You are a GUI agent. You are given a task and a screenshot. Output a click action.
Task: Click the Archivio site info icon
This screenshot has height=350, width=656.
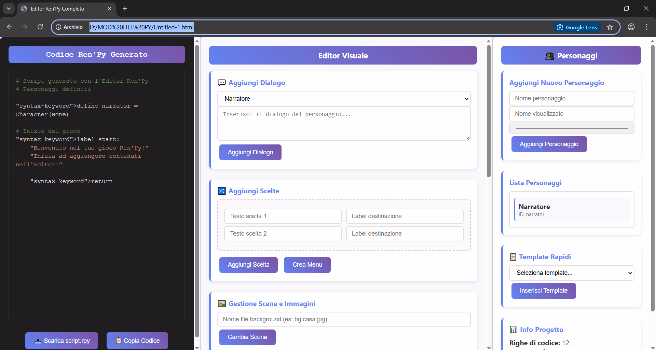[58, 27]
